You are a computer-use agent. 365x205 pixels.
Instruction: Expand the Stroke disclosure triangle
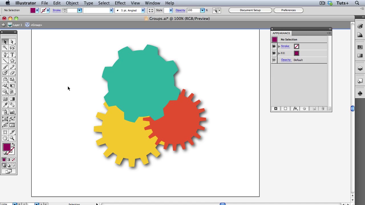[x=279, y=46]
